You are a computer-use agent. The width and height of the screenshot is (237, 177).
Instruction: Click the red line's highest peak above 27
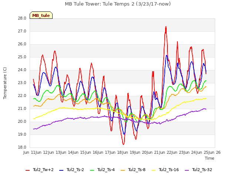point(166,27)
